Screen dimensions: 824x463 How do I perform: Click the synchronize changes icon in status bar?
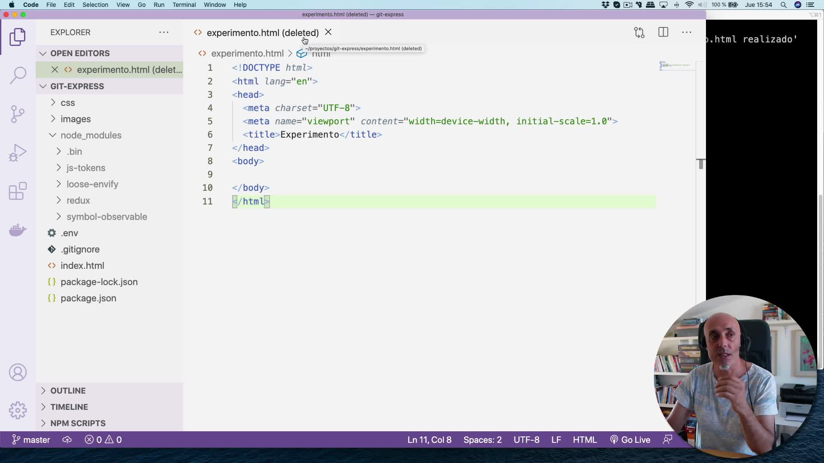coord(67,439)
